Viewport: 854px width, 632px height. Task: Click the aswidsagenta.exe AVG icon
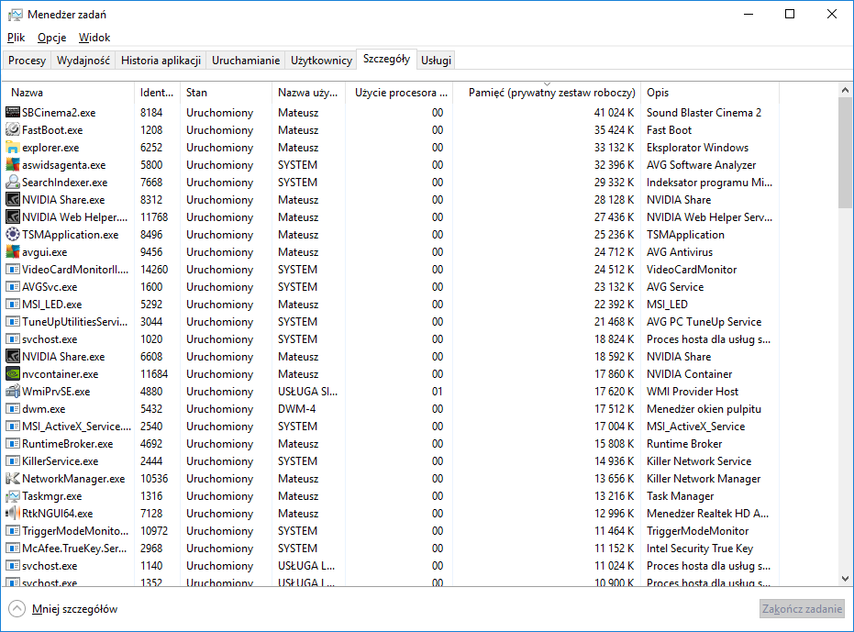point(13,164)
